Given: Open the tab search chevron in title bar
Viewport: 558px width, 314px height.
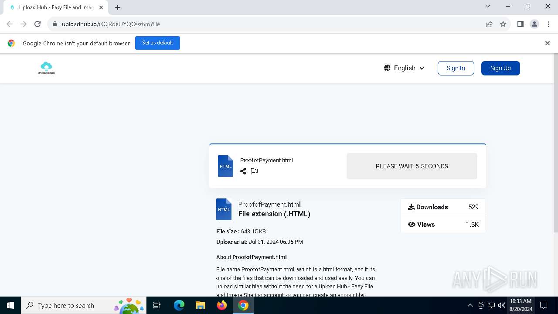Looking at the screenshot, I should pyautogui.click(x=488, y=6).
